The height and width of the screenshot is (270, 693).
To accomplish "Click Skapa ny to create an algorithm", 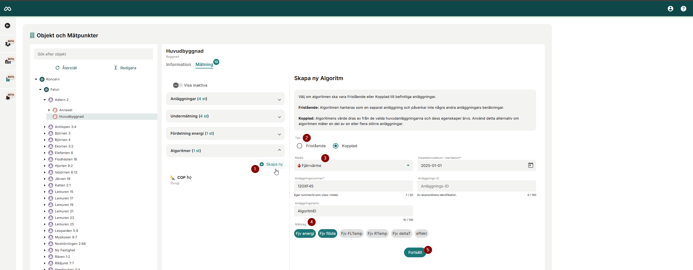I will tap(271, 164).
